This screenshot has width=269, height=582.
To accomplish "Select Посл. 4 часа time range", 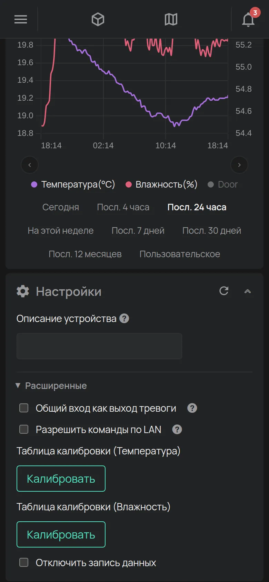I will click(x=123, y=207).
